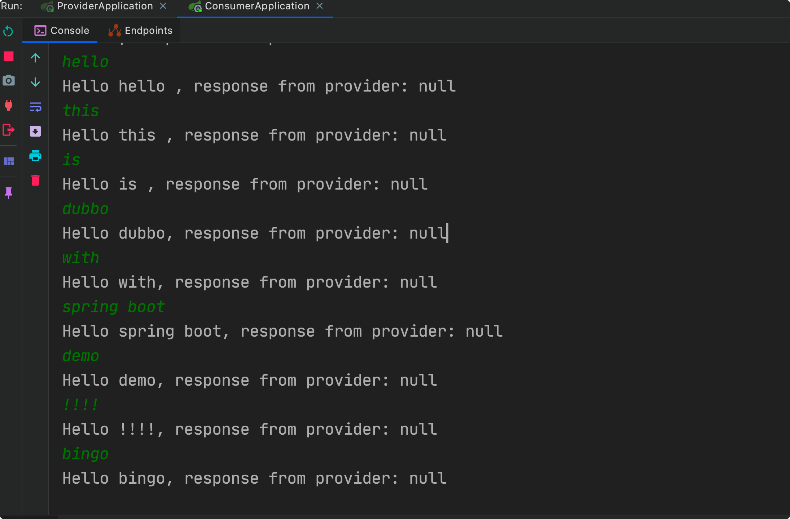Click the Console tab terminal icon
The image size is (790, 519).
[x=40, y=31]
